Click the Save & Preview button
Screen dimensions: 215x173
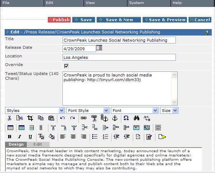(x=165, y=20)
